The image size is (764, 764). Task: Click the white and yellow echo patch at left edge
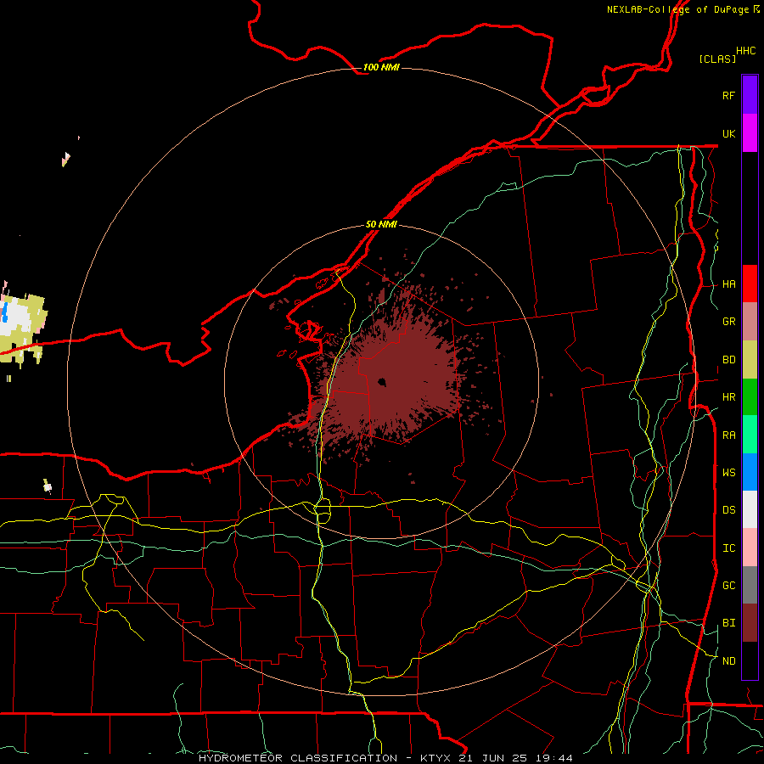click(x=22, y=327)
